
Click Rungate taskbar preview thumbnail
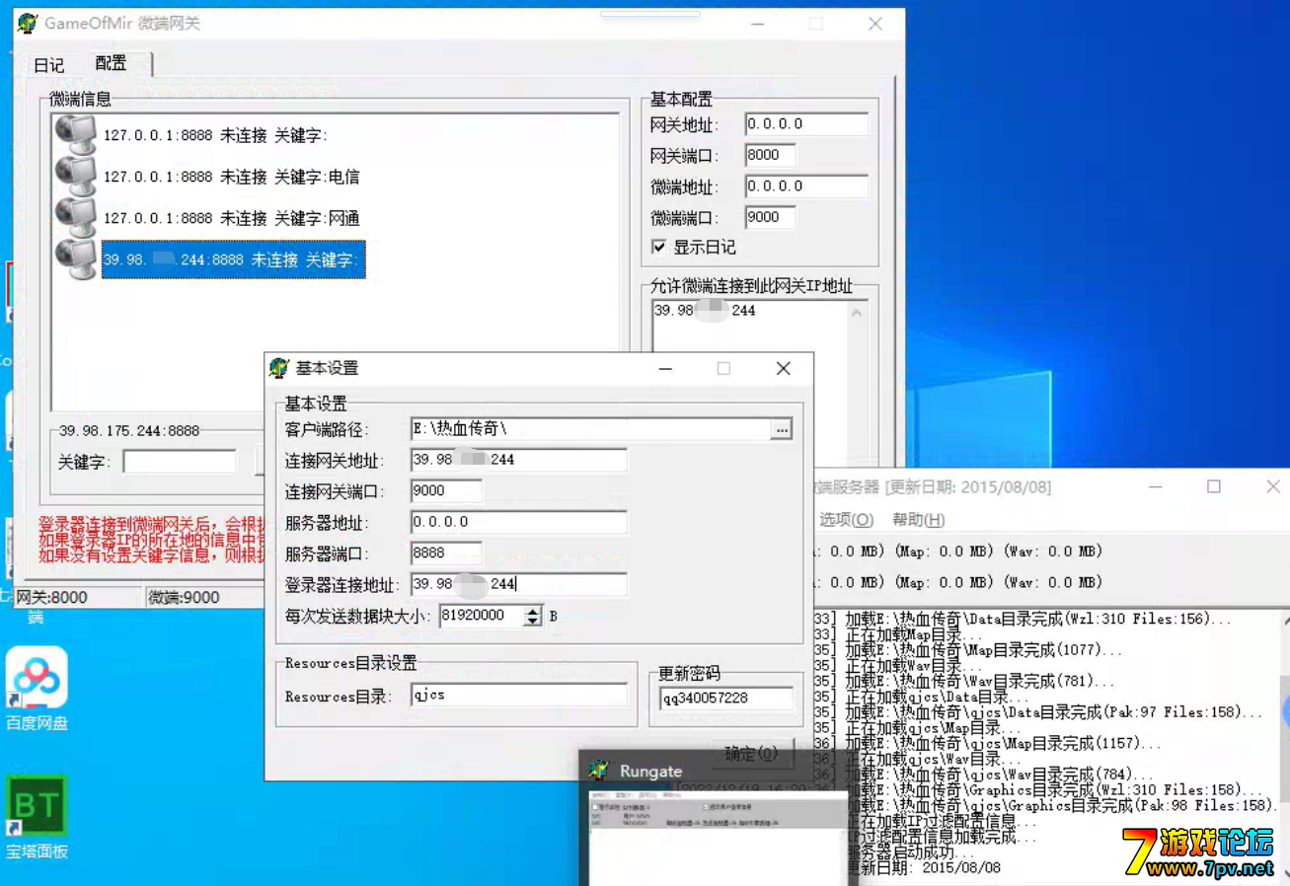(x=719, y=837)
